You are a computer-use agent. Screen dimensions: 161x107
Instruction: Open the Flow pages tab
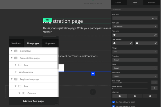point(33,43)
